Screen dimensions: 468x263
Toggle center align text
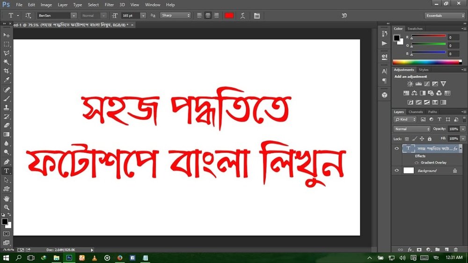pyautogui.click(x=208, y=15)
